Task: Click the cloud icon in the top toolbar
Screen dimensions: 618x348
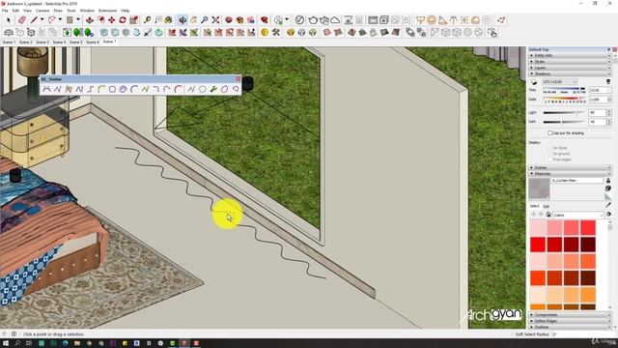Action: [335, 19]
